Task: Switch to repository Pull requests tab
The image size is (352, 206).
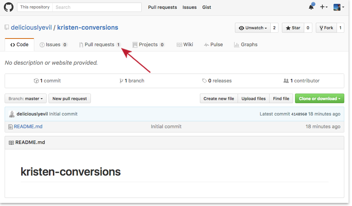Action: 100,45
